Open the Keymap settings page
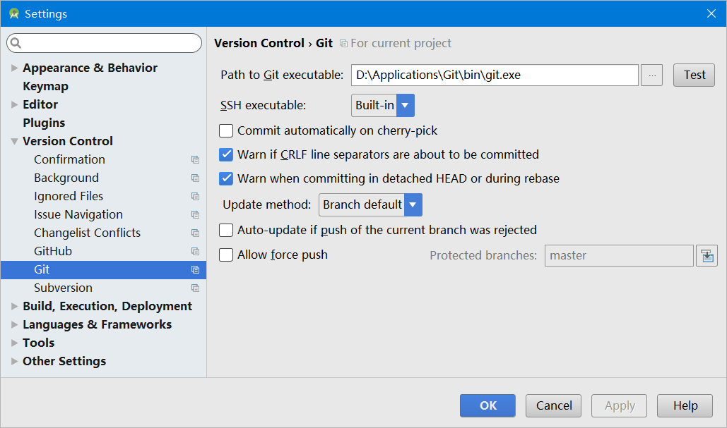Screen dimensions: 727x428 tap(45, 86)
